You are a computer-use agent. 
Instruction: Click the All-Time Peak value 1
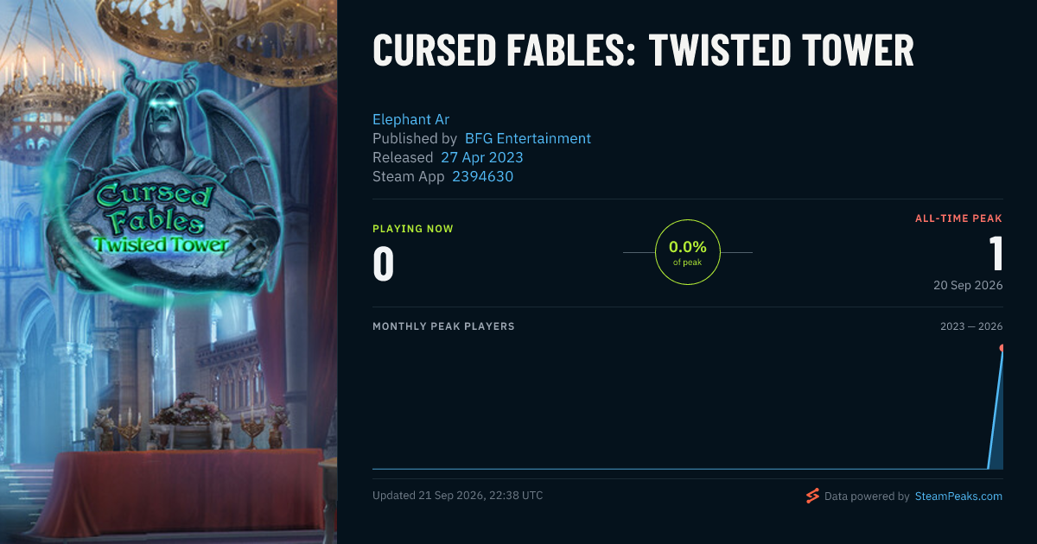coord(996,254)
